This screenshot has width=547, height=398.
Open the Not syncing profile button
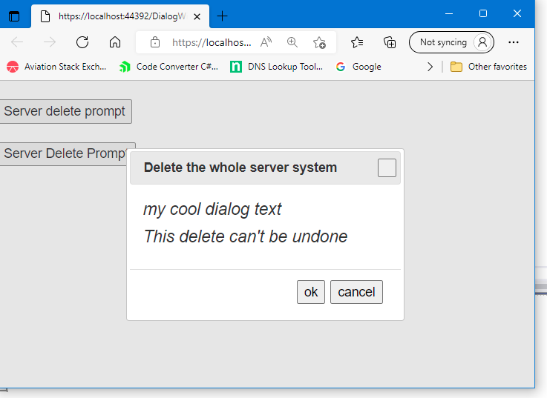click(451, 42)
